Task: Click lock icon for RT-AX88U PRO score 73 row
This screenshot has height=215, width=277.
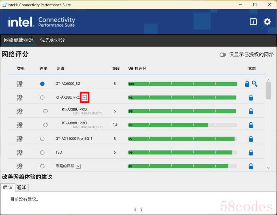Action: pyautogui.click(x=251, y=125)
